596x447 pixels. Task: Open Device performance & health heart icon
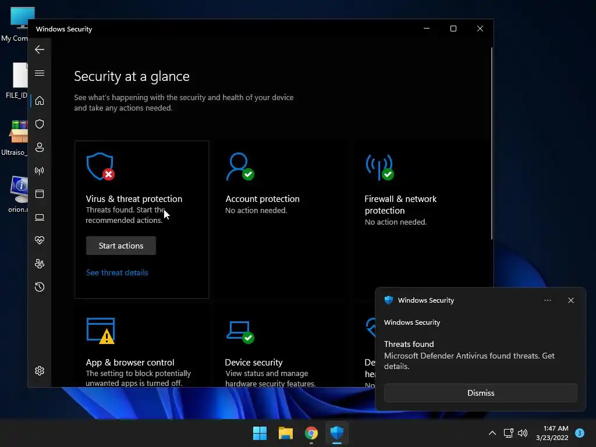40,240
